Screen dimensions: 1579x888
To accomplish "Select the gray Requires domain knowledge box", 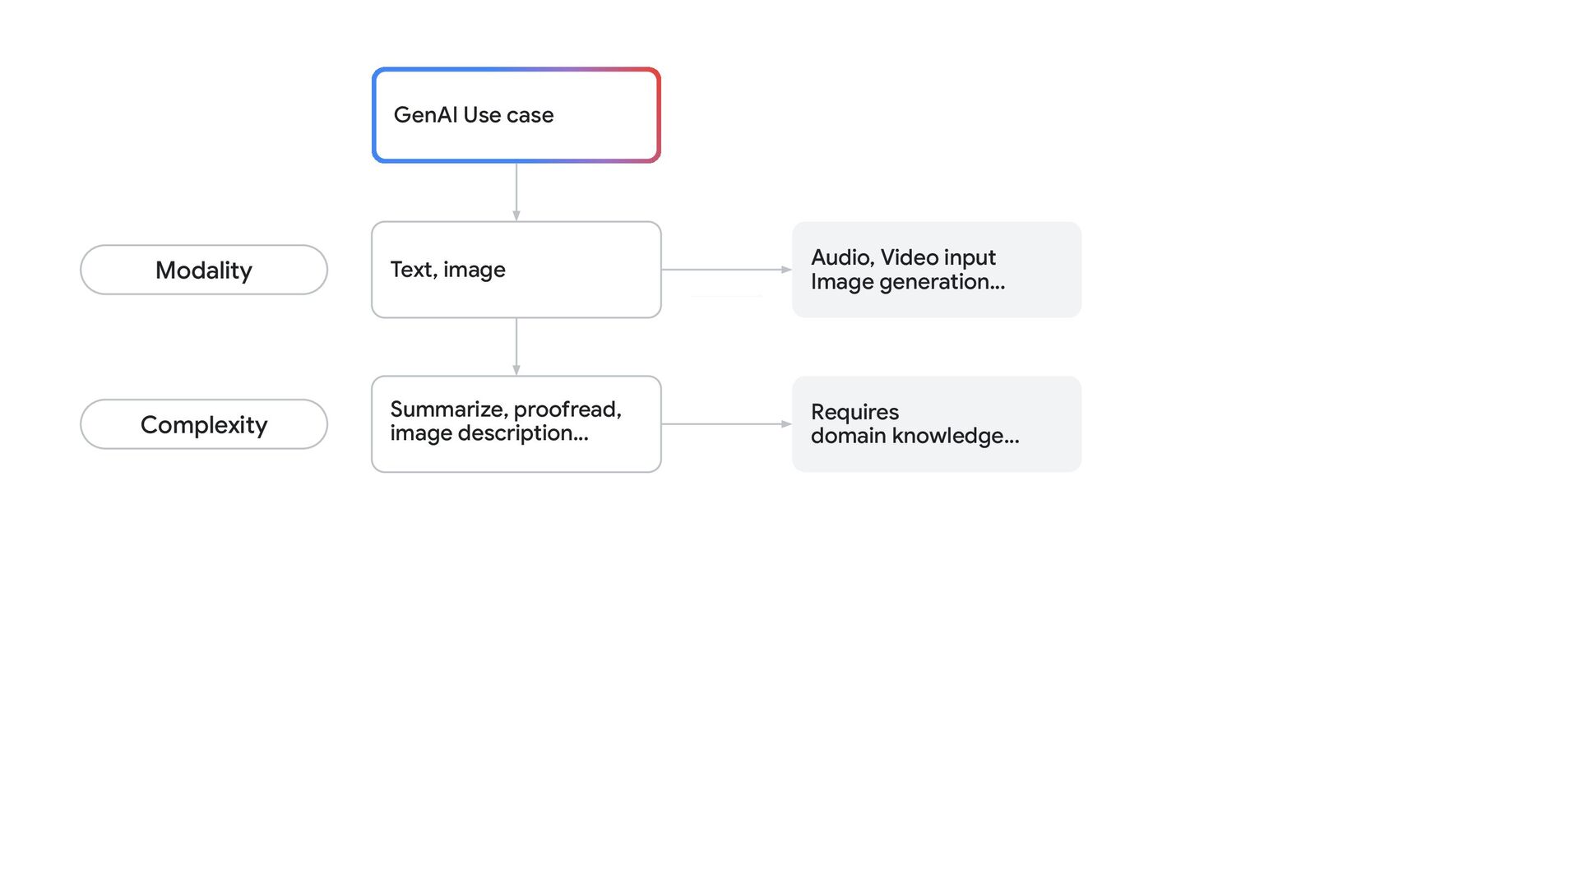I will (936, 424).
